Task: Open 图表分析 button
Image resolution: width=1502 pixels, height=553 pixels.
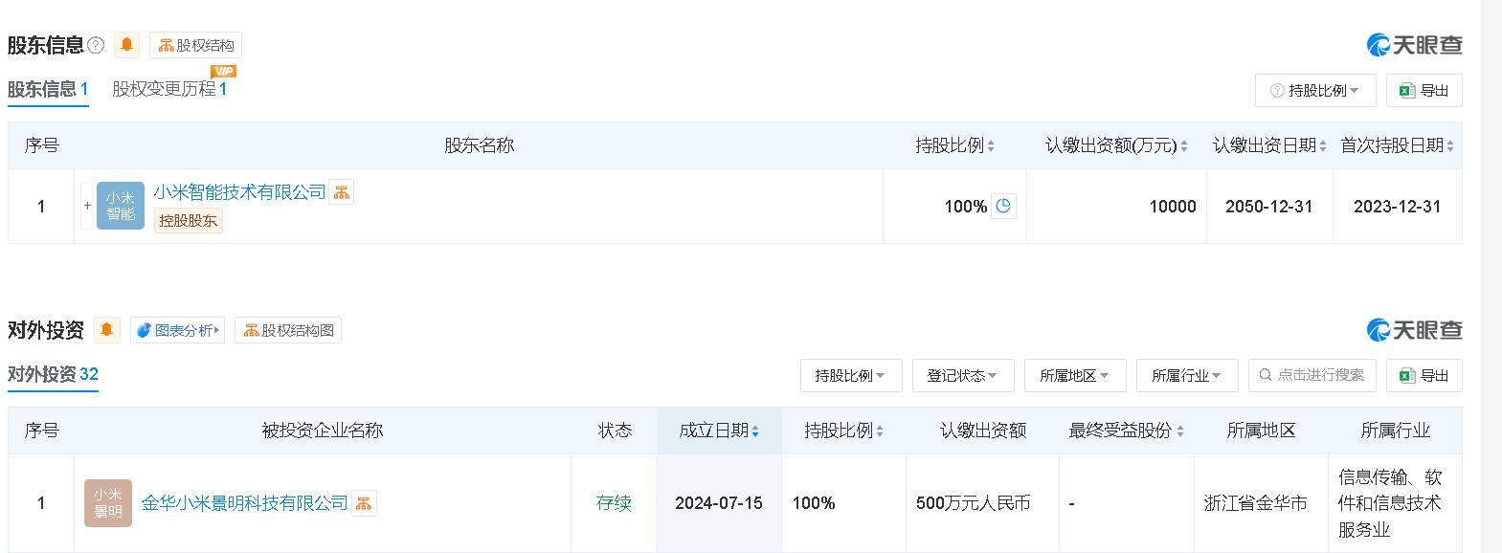Action: click(177, 330)
